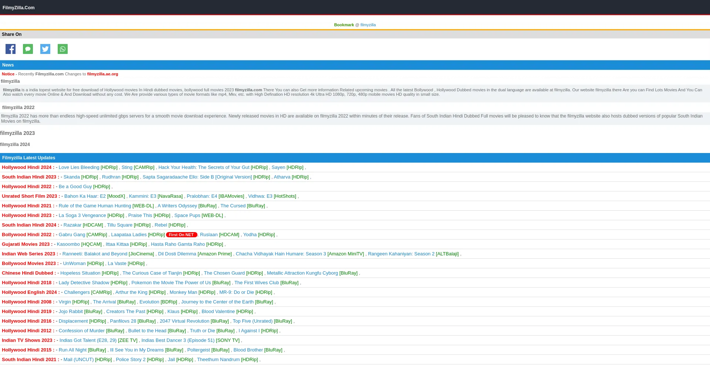Screen dimensions: 710x367
Task: Open Hack Your Health movie link
Action: pyautogui.click(x=204, y=167)
